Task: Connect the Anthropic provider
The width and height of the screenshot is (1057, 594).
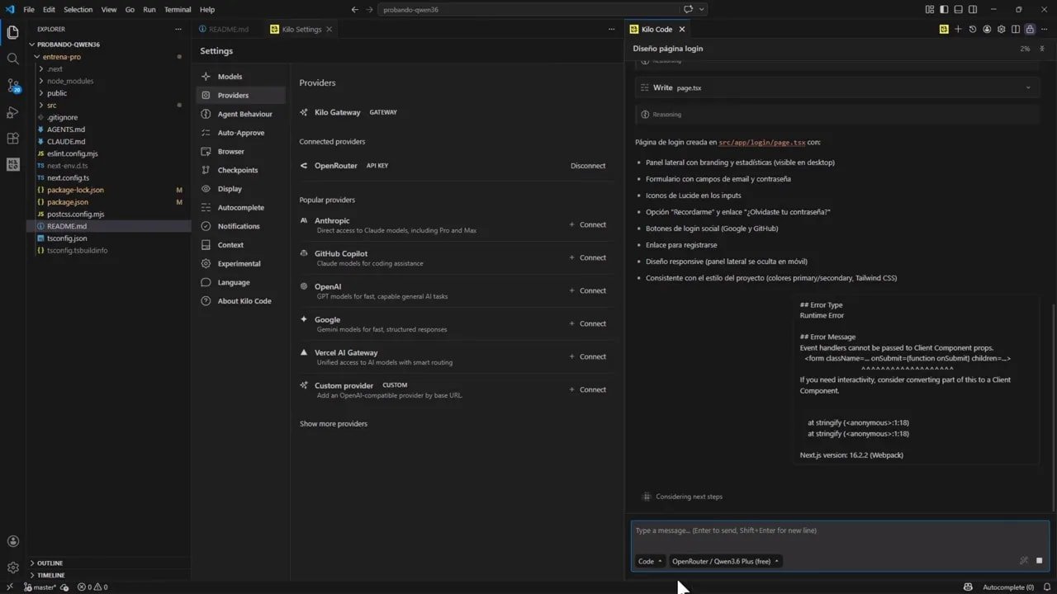Action: (588, 224)
